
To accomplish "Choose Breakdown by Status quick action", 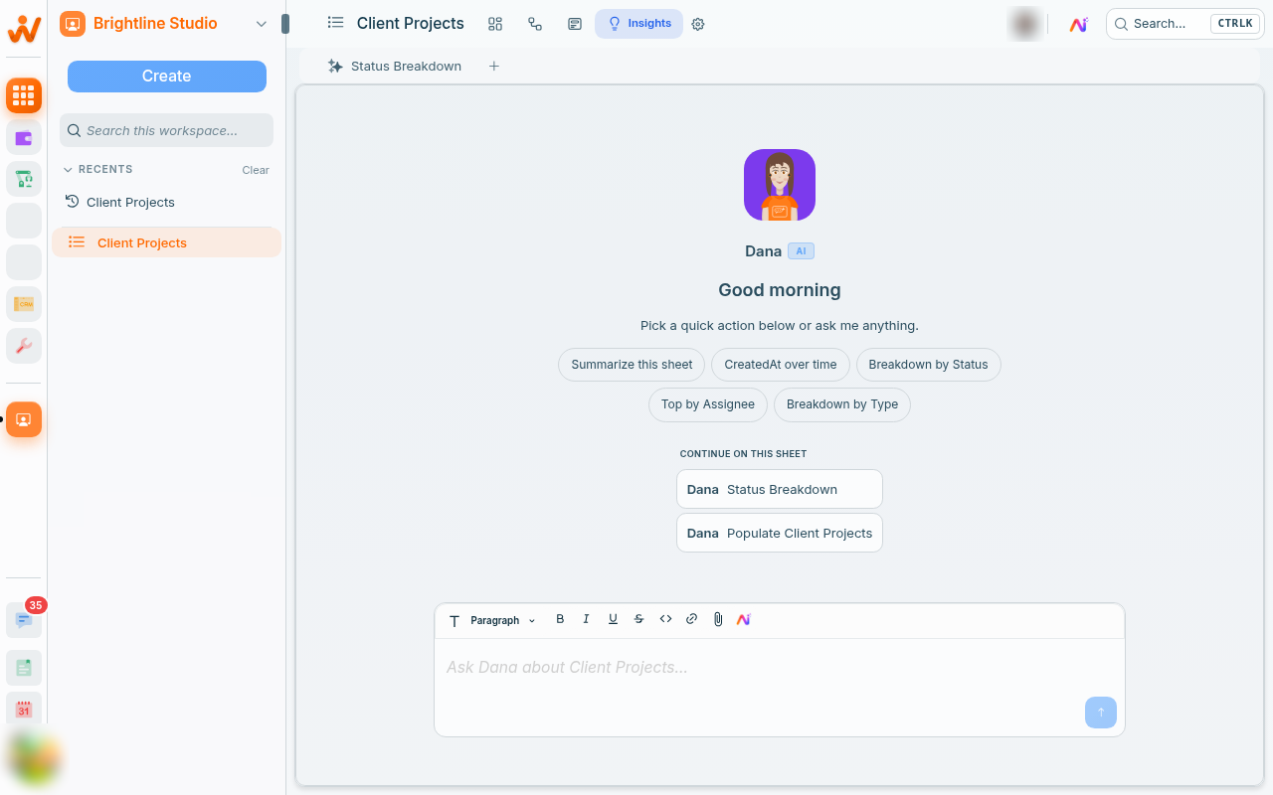I will tap(928, 365).
